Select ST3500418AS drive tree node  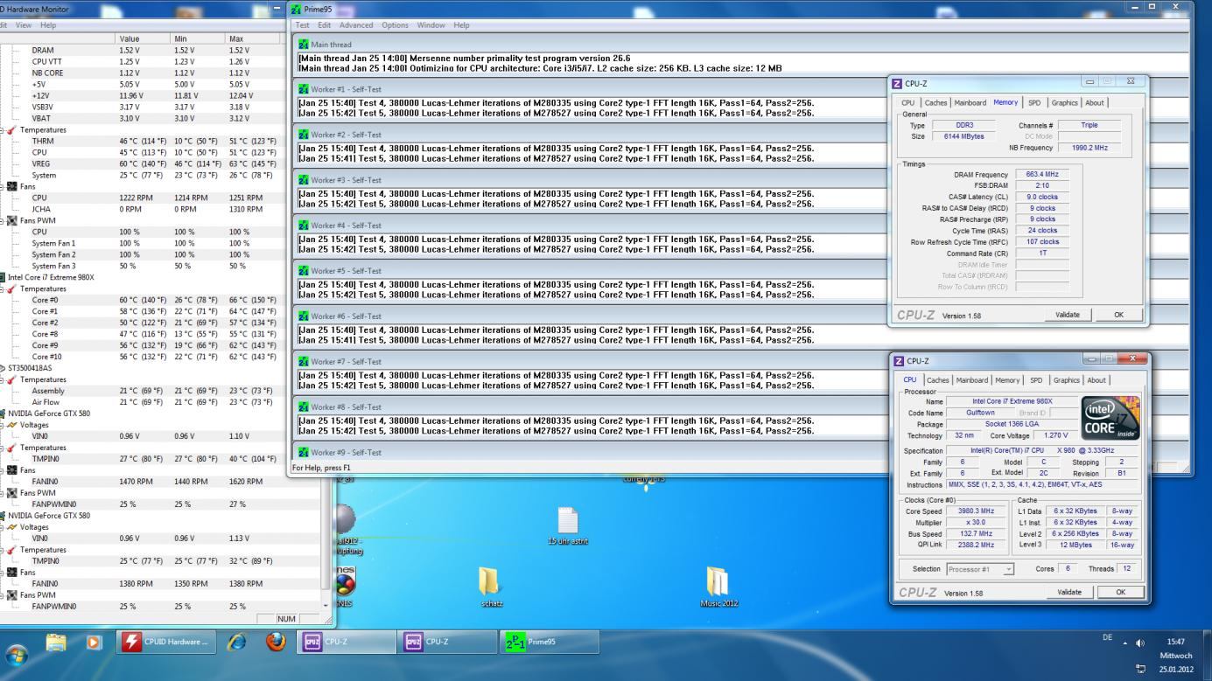click(30, 368)
